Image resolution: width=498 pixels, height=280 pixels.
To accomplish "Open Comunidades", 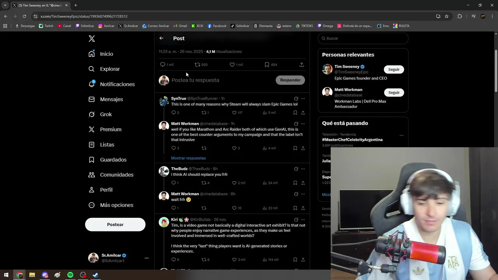I will click(x=111, y=175).
